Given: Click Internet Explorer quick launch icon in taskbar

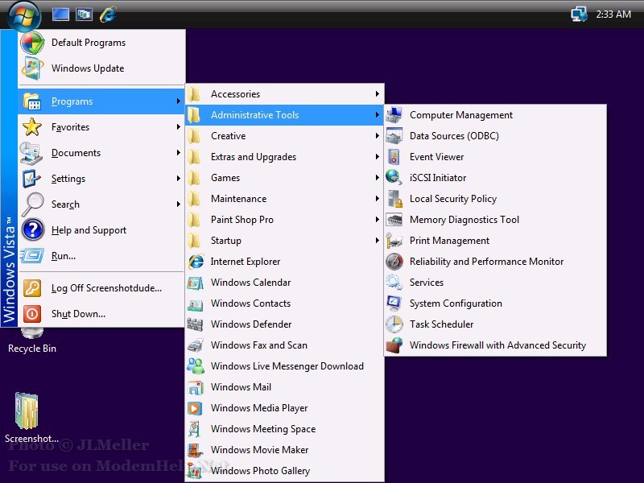Looking at the screenshot, I should coord(107,14).
